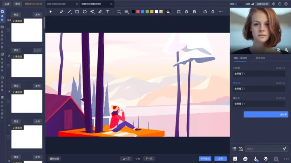Viewport: 291px width, 163px height.
Task: Select the circle shape tool
Action: click(84, 12)
